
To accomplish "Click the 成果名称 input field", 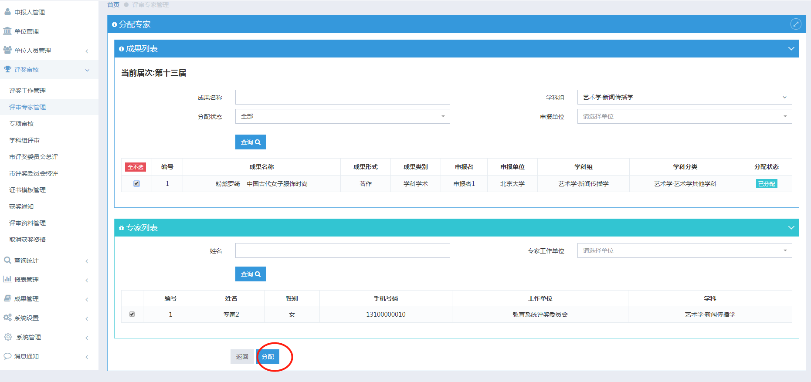I will pos(343,97).
